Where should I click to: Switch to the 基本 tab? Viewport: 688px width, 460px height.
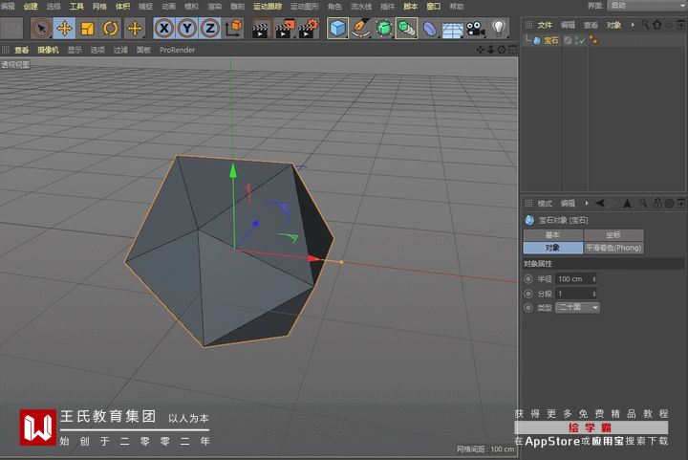click(x=553, y=235)
